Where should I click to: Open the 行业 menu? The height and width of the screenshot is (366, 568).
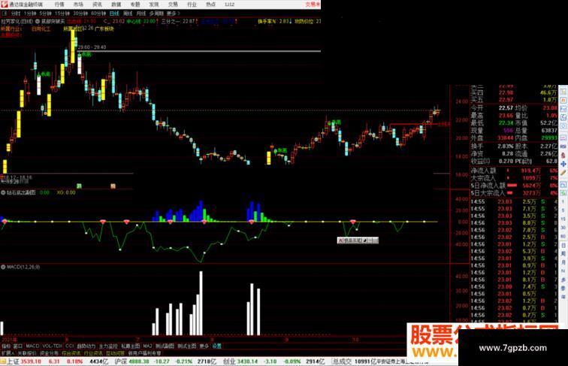(x=192, y=5)
